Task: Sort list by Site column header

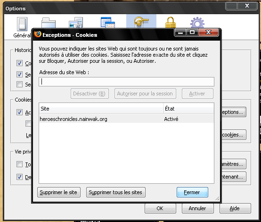Action: click(x=101, y=109)
